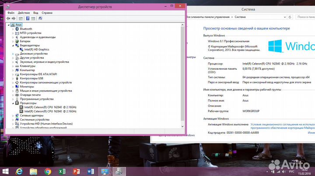Select Мыши и иные указывающие устройства icon

click(x=17, y=91)
